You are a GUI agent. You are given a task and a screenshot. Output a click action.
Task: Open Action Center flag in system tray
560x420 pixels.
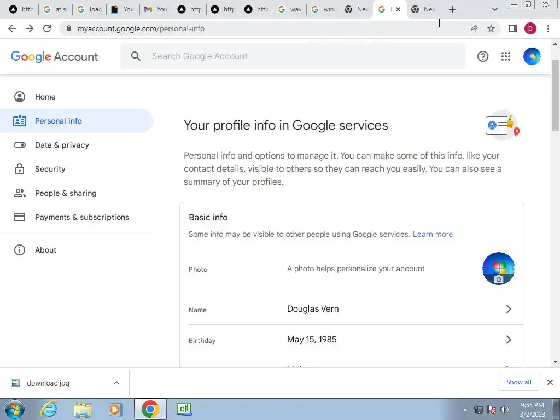tap(492, 410)
